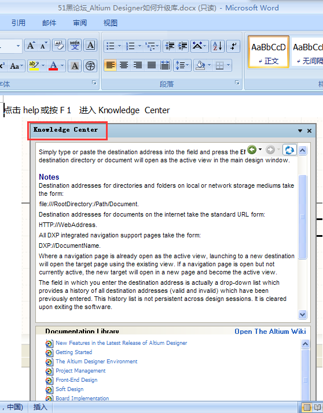
Task: Open the Paragraph dialog launcher
Action: (x=237, y=83)
